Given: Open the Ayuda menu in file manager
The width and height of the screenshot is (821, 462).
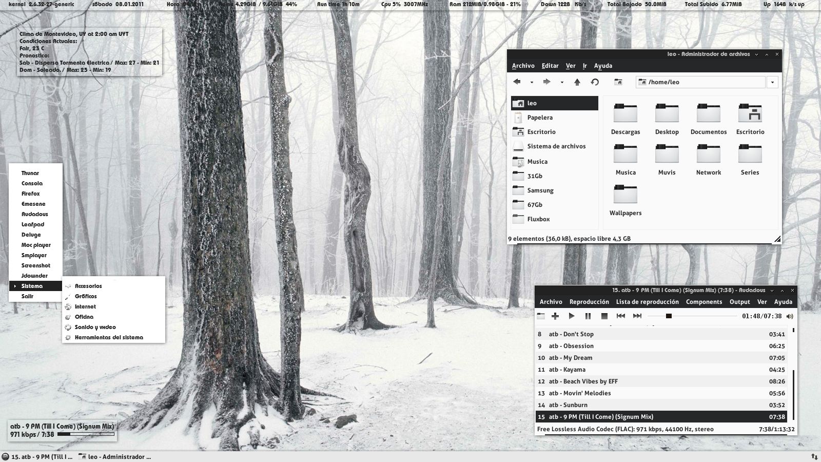Looking at the screenshot, I should [x=603, y=66].
